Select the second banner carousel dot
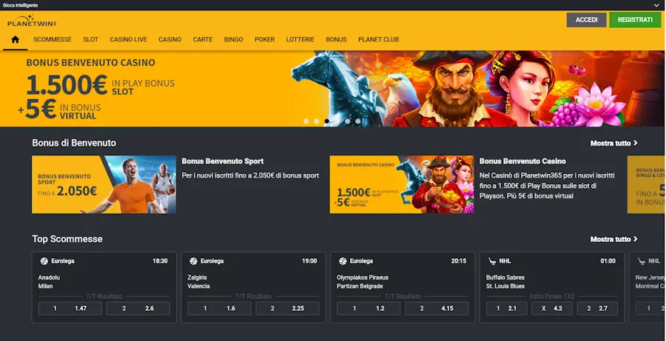Image resolution: width=666 pixels, height=341 pixels. [316, 121]
